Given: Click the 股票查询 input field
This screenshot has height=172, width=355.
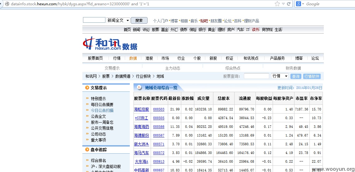Looking at the screenshot, I should point(256,76).
